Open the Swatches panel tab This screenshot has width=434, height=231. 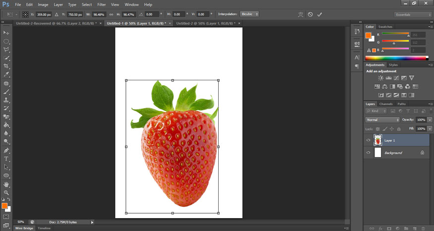[385, 27]
